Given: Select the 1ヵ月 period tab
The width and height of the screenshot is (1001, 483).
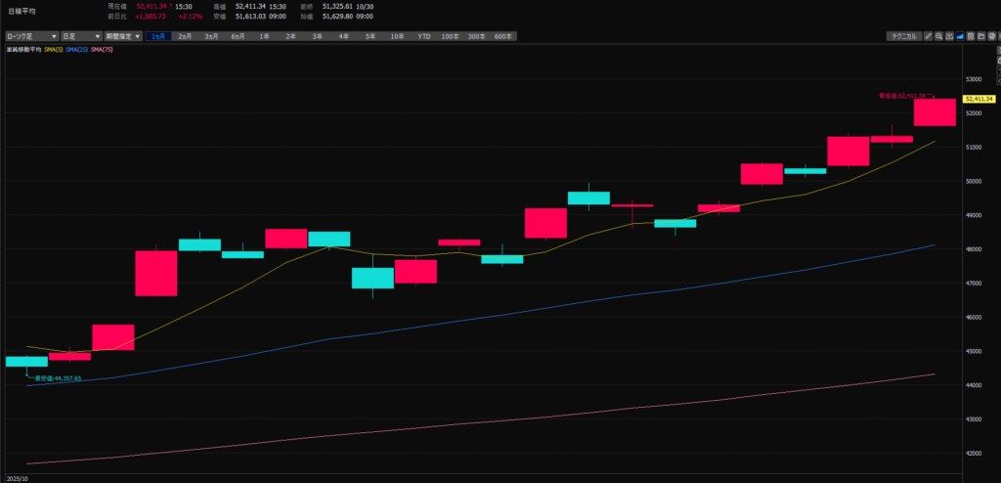Looking at the screenshot, I should (158, 36).
